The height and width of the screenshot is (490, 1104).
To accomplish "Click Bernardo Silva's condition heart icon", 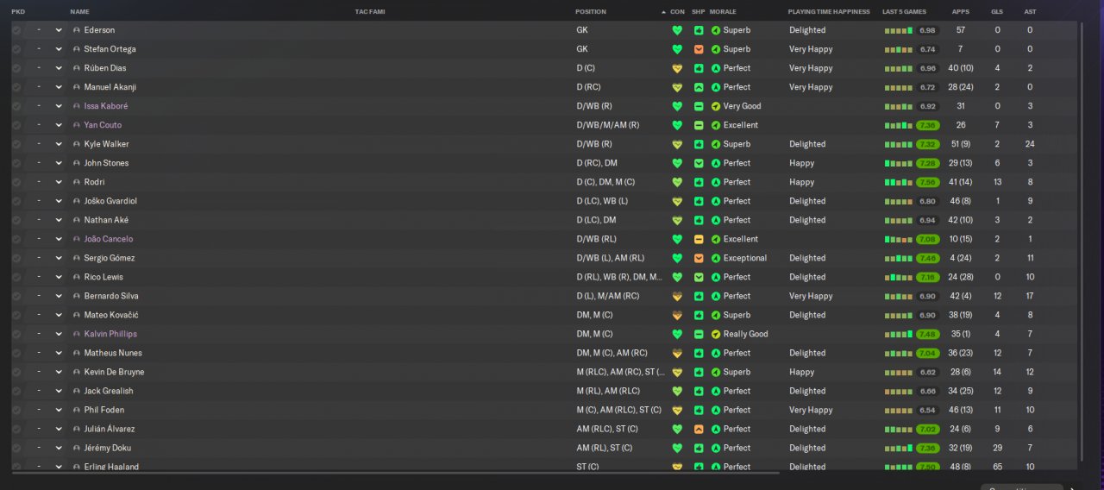I will coord(677,296).
